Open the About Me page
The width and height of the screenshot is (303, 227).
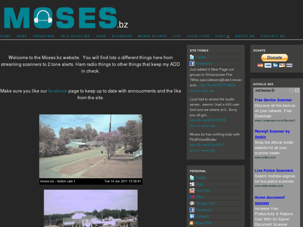click(245, 36)
